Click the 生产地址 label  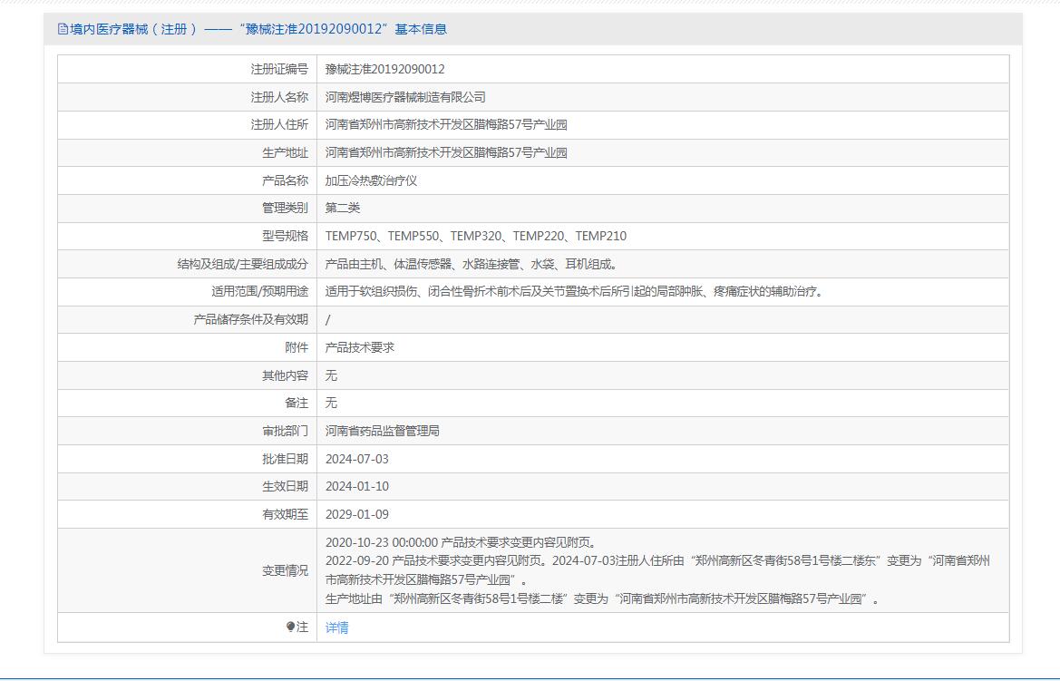285,153
